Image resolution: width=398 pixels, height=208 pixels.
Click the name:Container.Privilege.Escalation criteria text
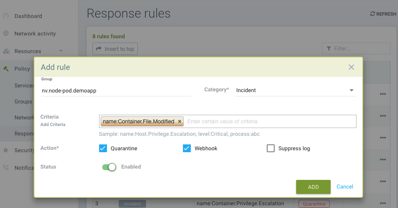point(240,203)
